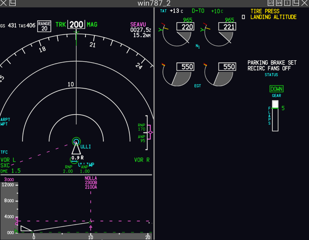Click the window duplicate icon in titlebar

tap(295, 3)
